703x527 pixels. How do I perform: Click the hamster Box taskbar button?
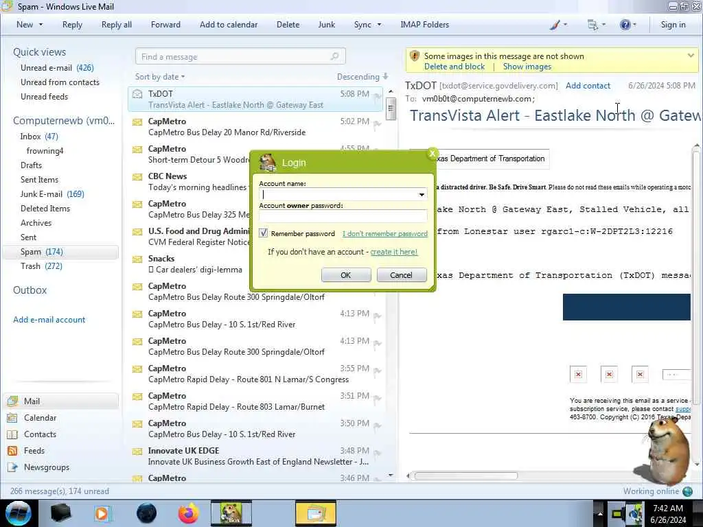[231, 513]
